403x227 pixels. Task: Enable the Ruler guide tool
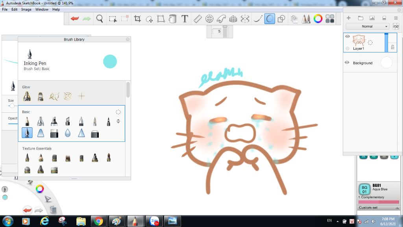[x=198, y=19]
